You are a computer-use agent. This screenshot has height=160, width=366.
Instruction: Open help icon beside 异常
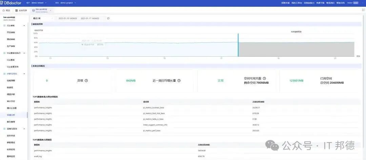point(86,81)
